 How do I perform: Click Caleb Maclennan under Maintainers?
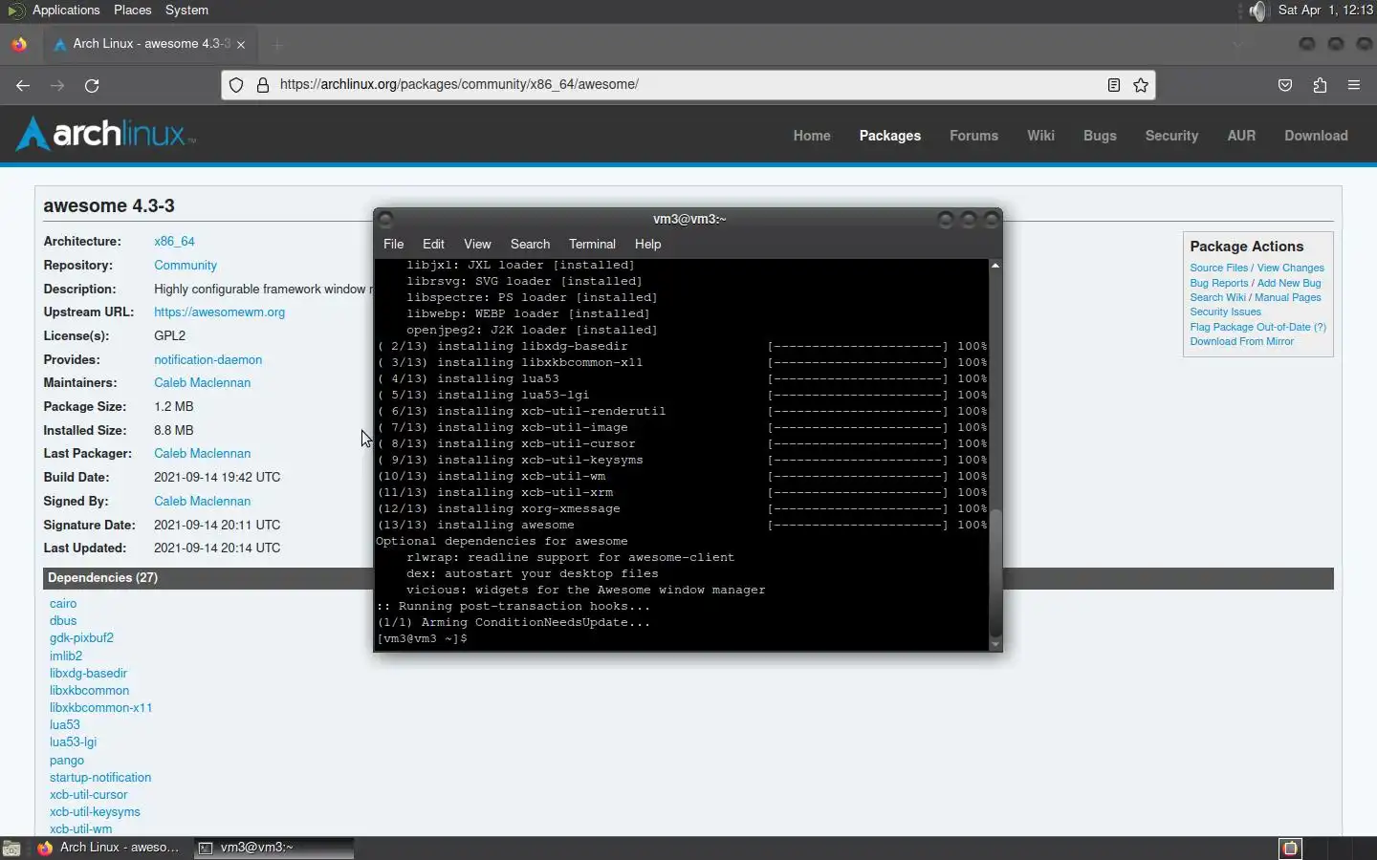click(x=202, y=383)
